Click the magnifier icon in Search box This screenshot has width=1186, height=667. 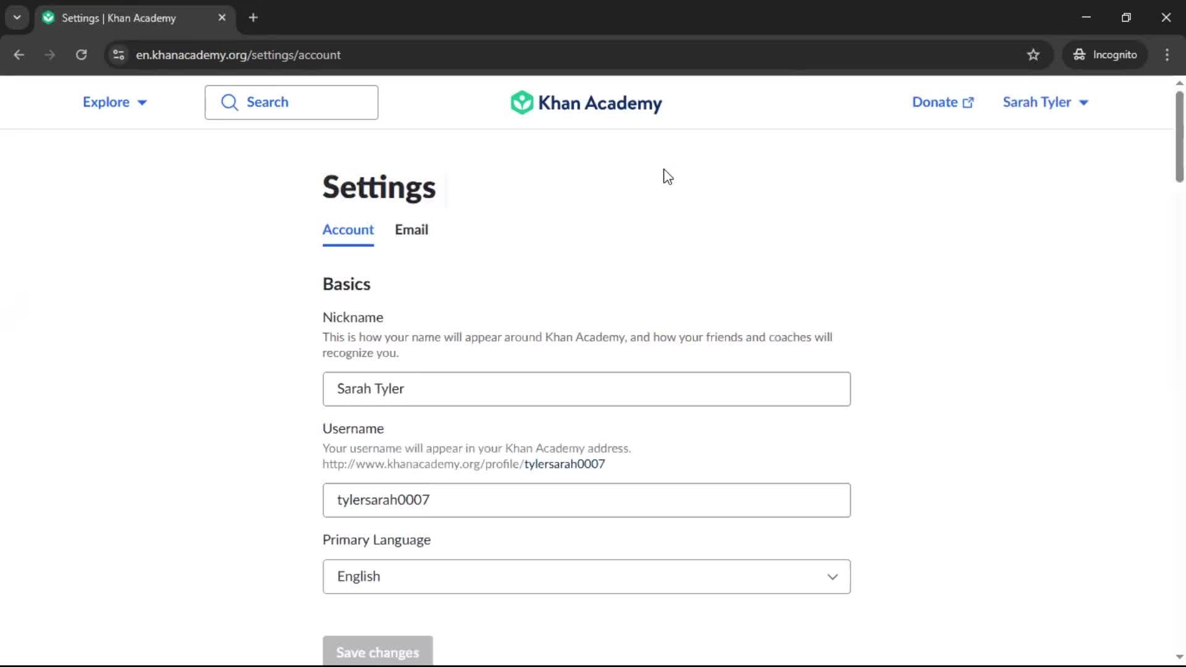pos(229,103)
